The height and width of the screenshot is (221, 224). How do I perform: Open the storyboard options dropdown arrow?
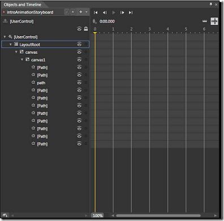(87, 12)
